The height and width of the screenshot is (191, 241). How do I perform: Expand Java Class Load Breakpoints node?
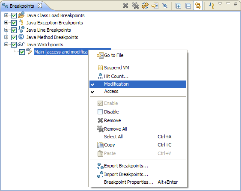pyautogui.click(x=6, y=15)
